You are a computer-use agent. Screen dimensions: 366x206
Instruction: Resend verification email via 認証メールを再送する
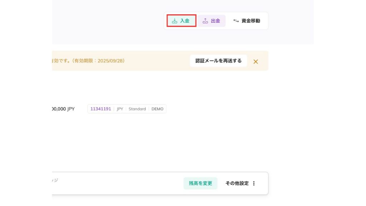(218, 61)
